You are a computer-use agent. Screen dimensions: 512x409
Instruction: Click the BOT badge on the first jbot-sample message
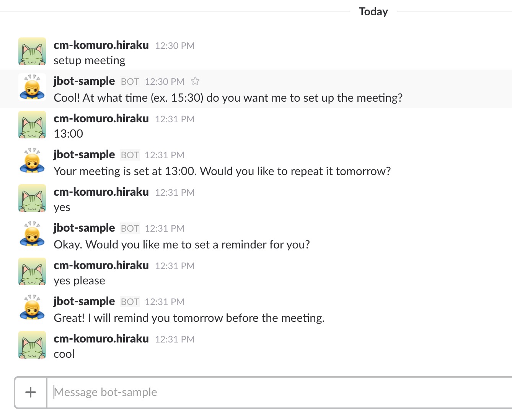130,81
